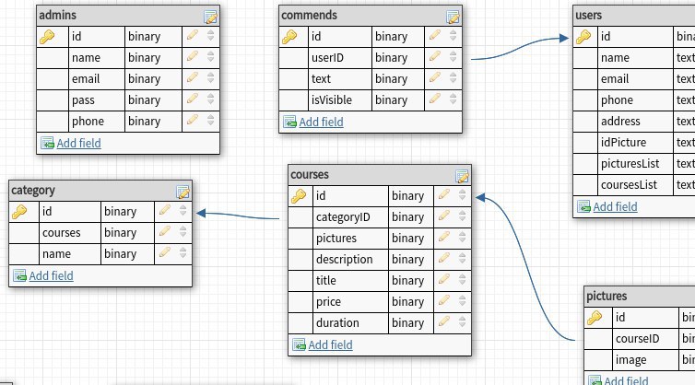Click the binary type of courses price
The height and width of the screenshot is (385, 695).
click(407, 302)
